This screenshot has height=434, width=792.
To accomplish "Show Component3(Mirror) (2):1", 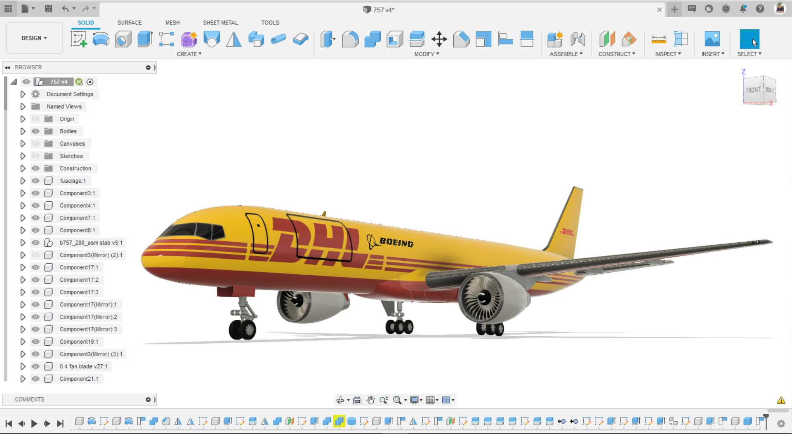I will 36,255.
